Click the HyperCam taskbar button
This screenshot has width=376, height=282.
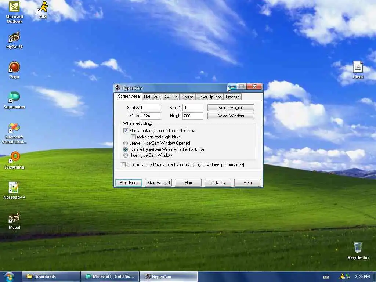click(168, 277)
